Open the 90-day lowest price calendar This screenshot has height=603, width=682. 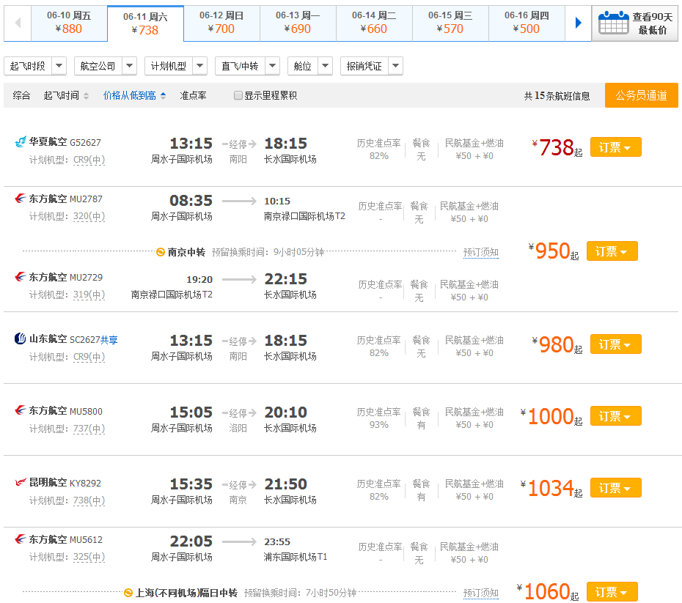(x=634, y=23)
